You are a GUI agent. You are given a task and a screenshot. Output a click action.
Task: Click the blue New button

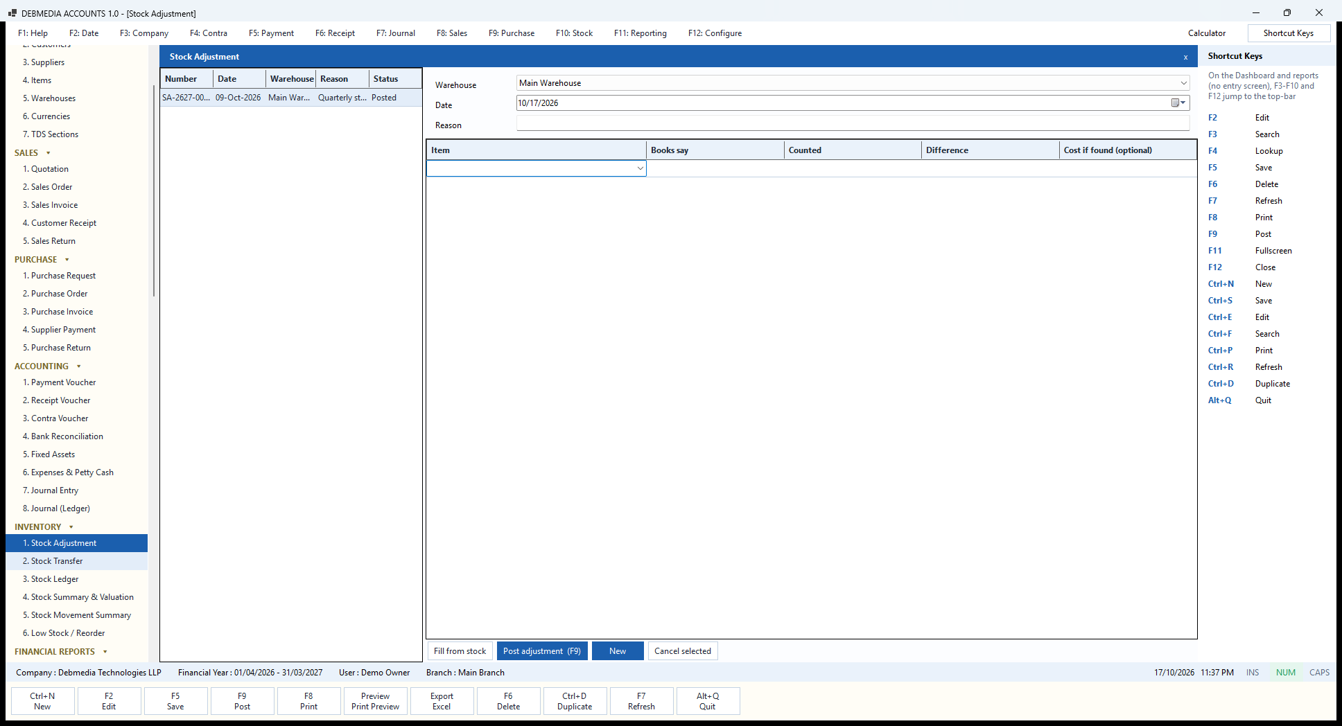point(618,651)
